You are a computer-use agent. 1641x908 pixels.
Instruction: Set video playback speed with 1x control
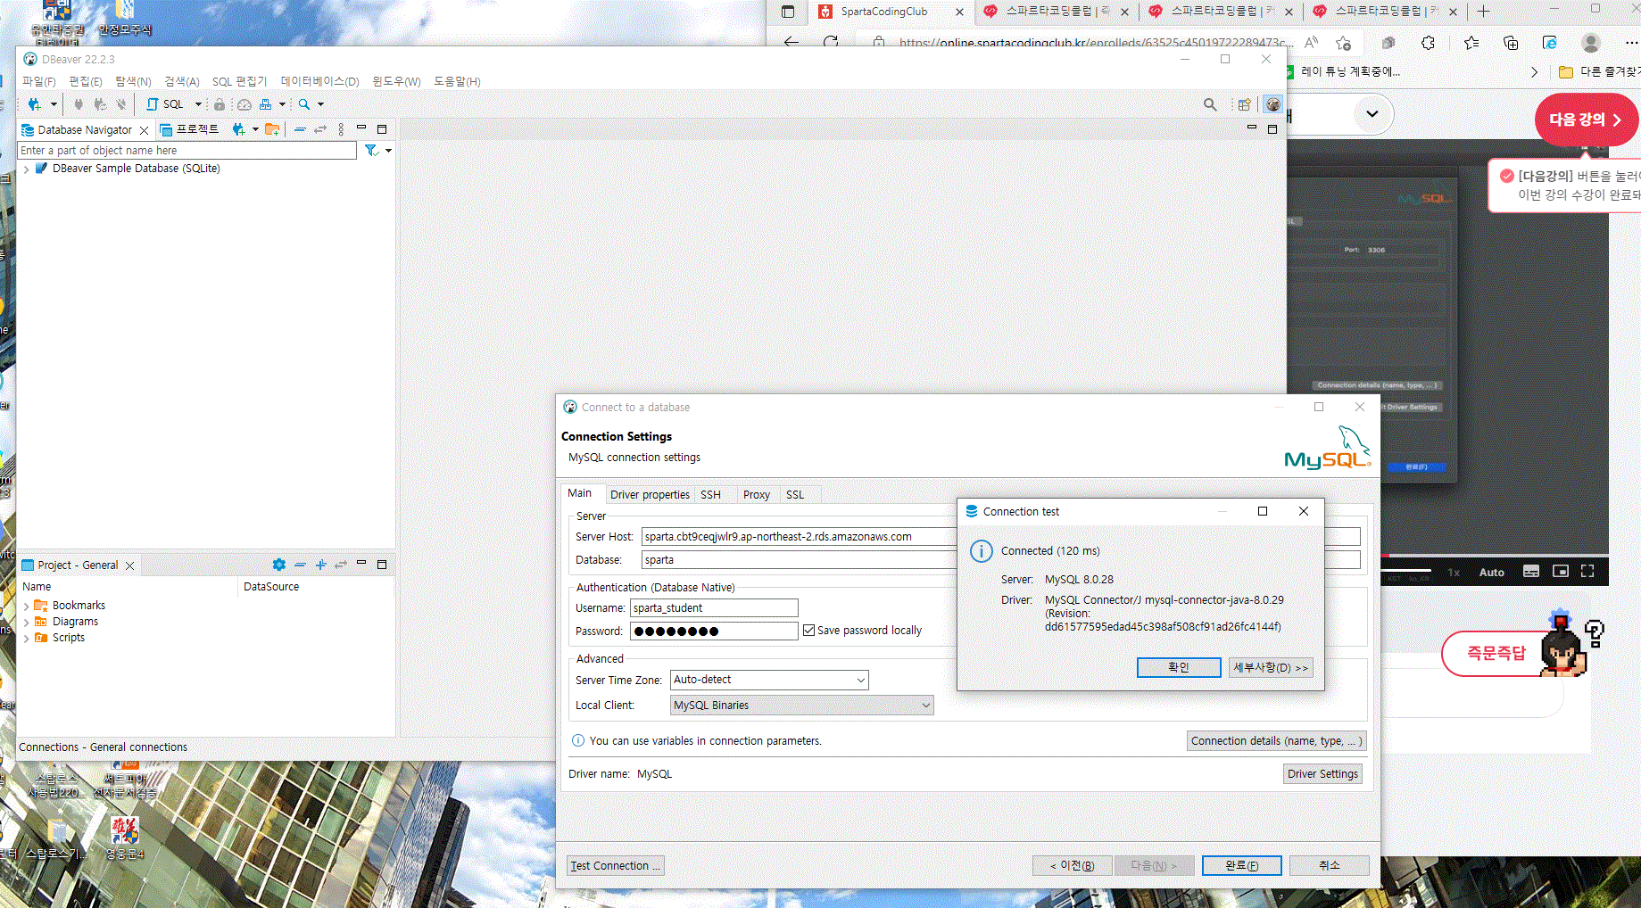pos(1454,572)
